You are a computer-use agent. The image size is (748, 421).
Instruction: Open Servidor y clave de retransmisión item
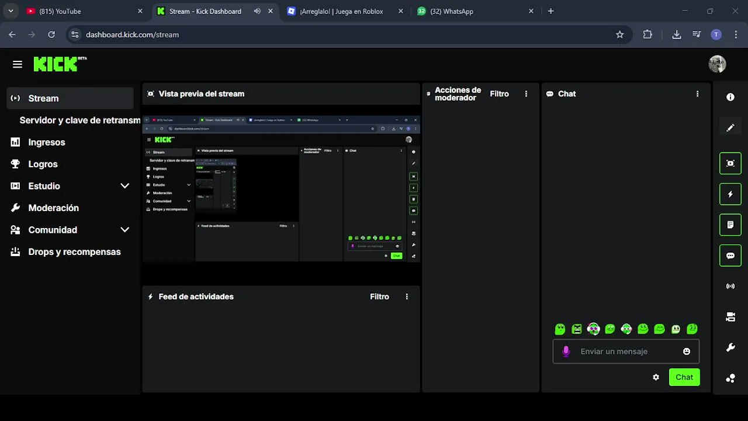pos(79,120)
